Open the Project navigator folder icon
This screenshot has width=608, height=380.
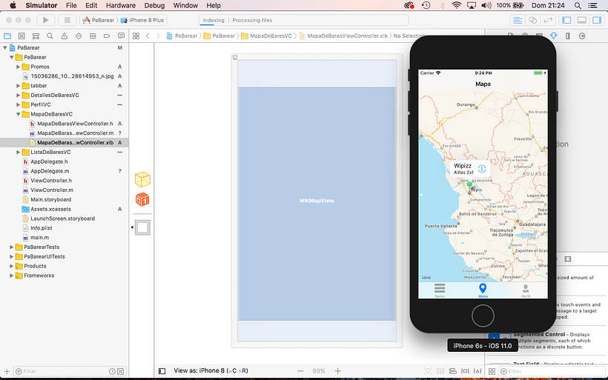tap(7, 36)
